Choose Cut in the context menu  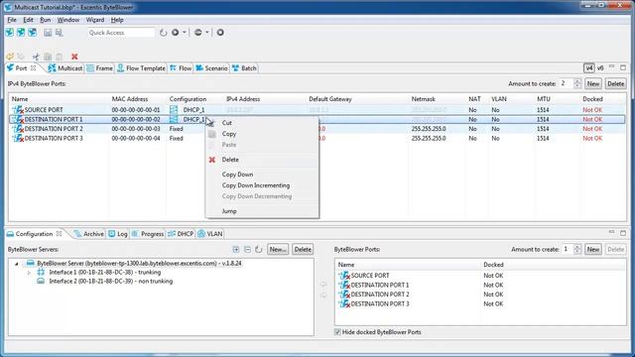(227, 123)
